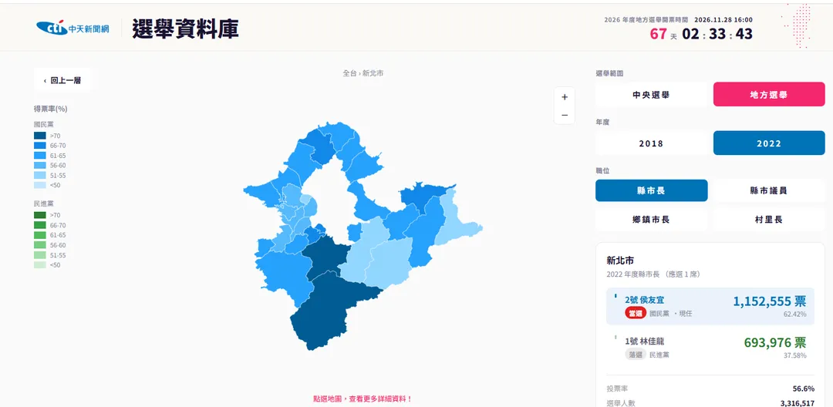Select 中央選舉 election scope
Screen dimensions: 833x407
click(651, 95)
